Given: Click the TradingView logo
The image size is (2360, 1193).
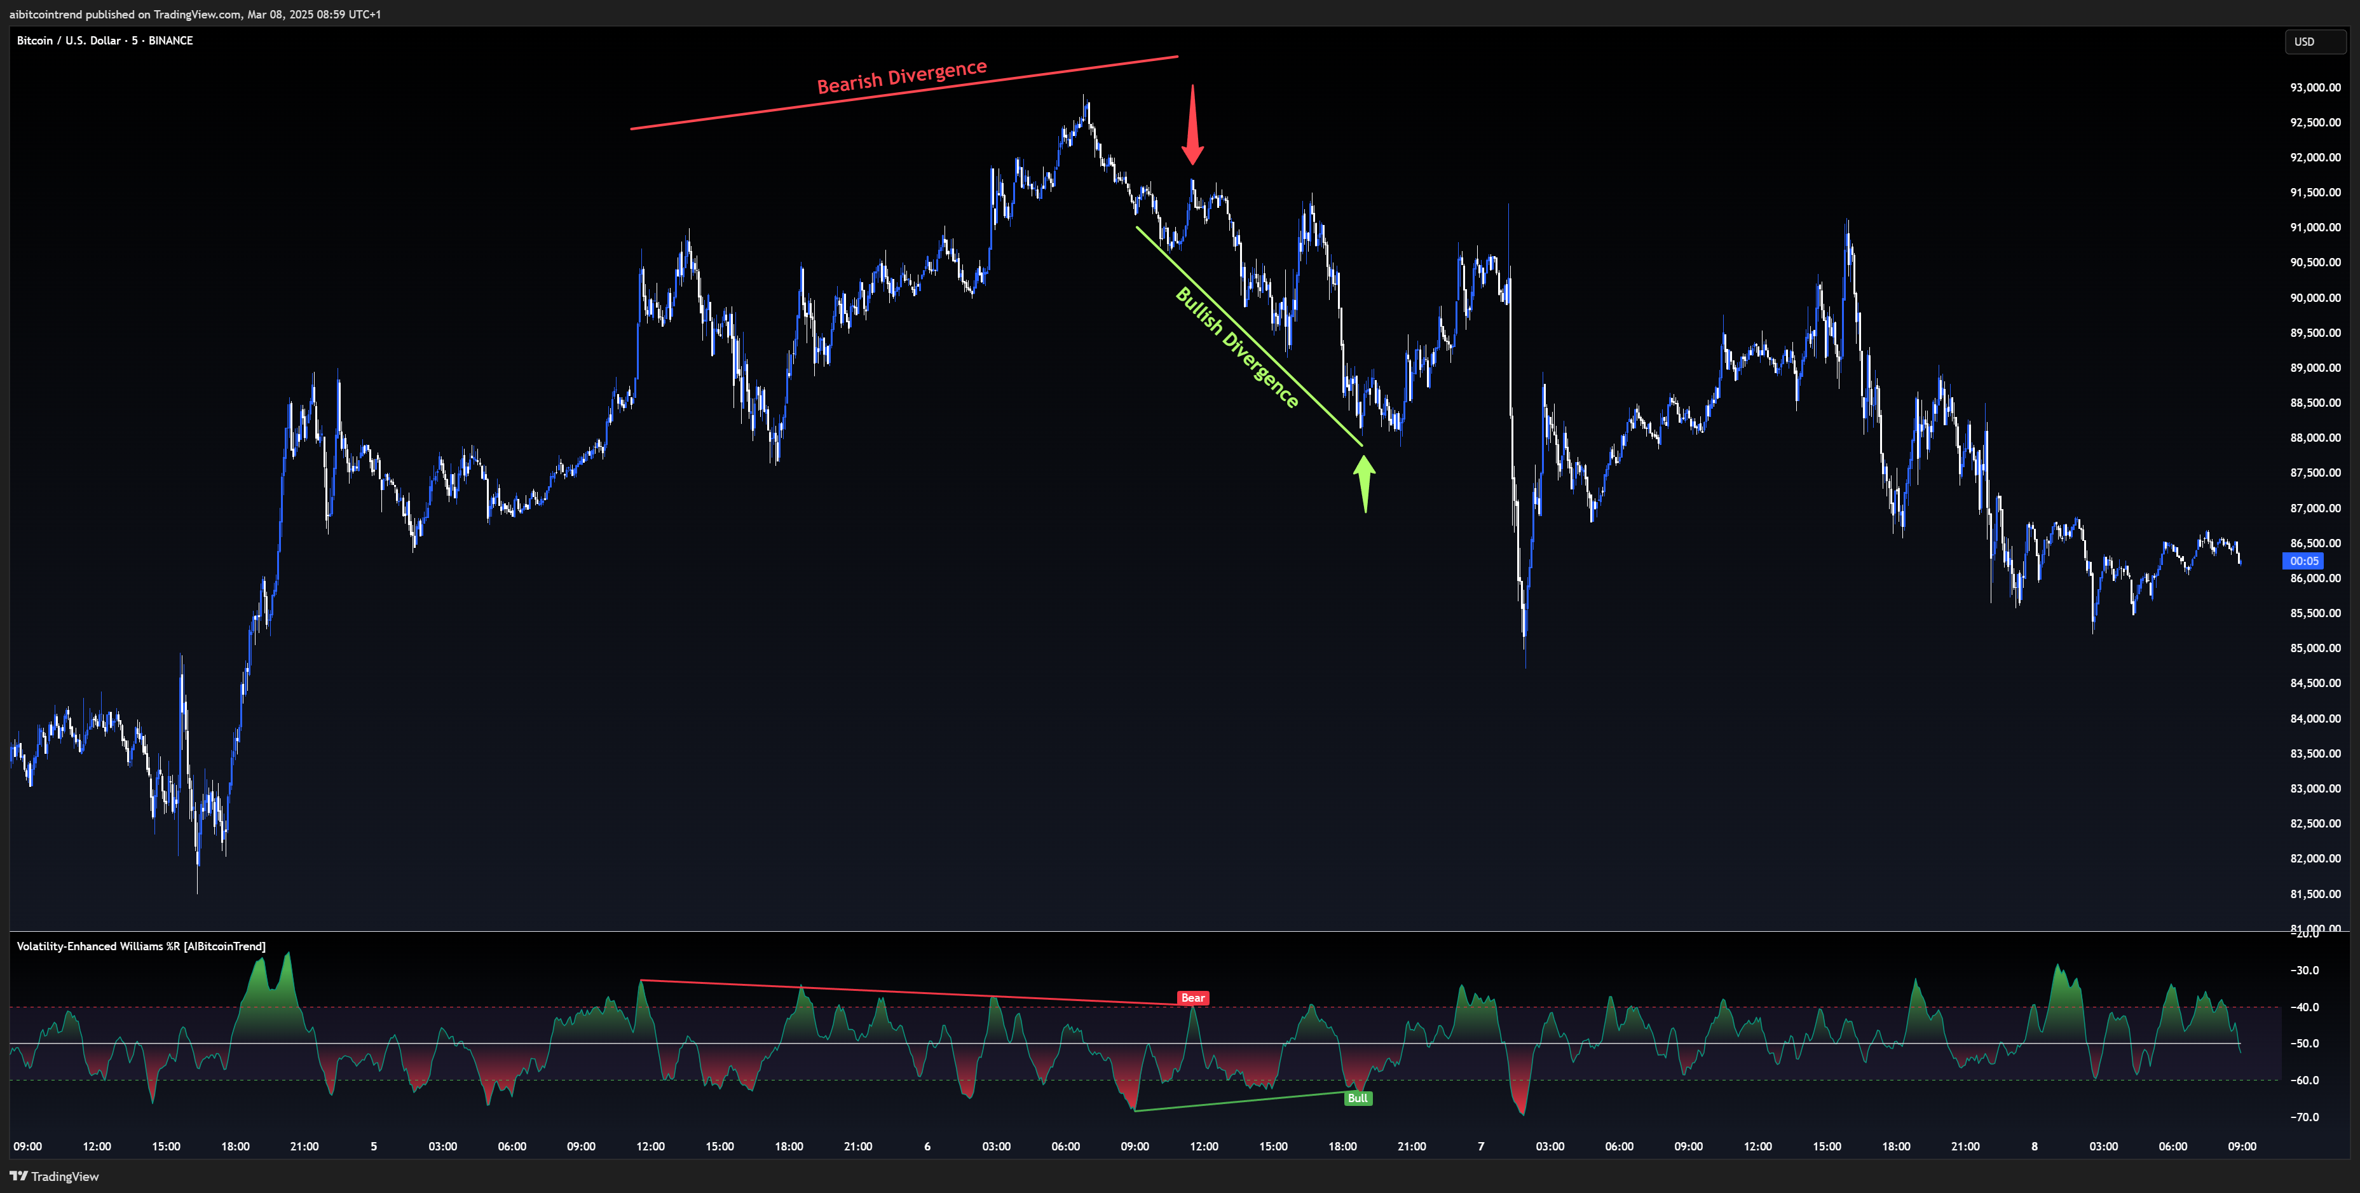Looking at the screenshot, I should (x=54, y=1176).
